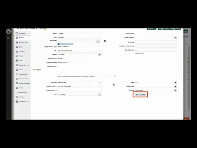Click the address search magnifier icon
The width and height of the screenshot is (197, 148).
115,76
